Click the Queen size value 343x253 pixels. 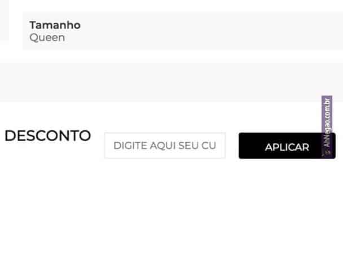pos(47,38)
